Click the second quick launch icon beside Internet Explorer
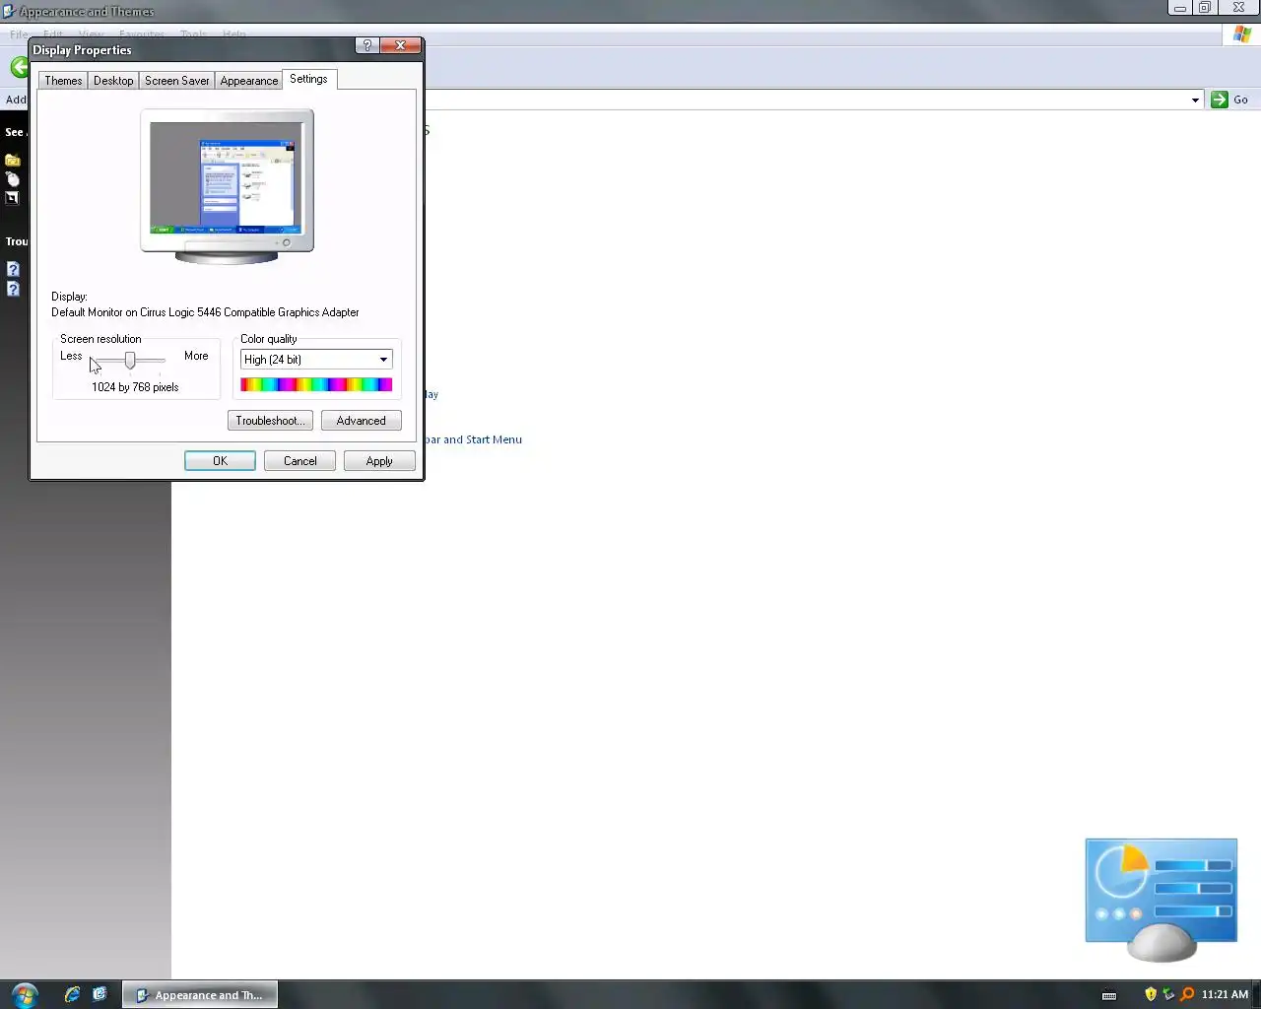1261x1009 pixels. [x=100, y=994]
